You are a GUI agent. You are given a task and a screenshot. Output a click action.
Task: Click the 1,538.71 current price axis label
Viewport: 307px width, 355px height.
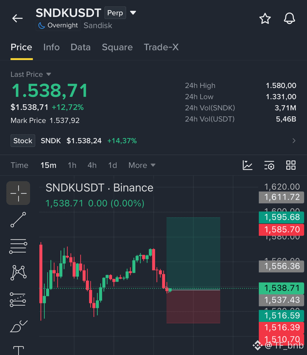[x=281, y=288]
